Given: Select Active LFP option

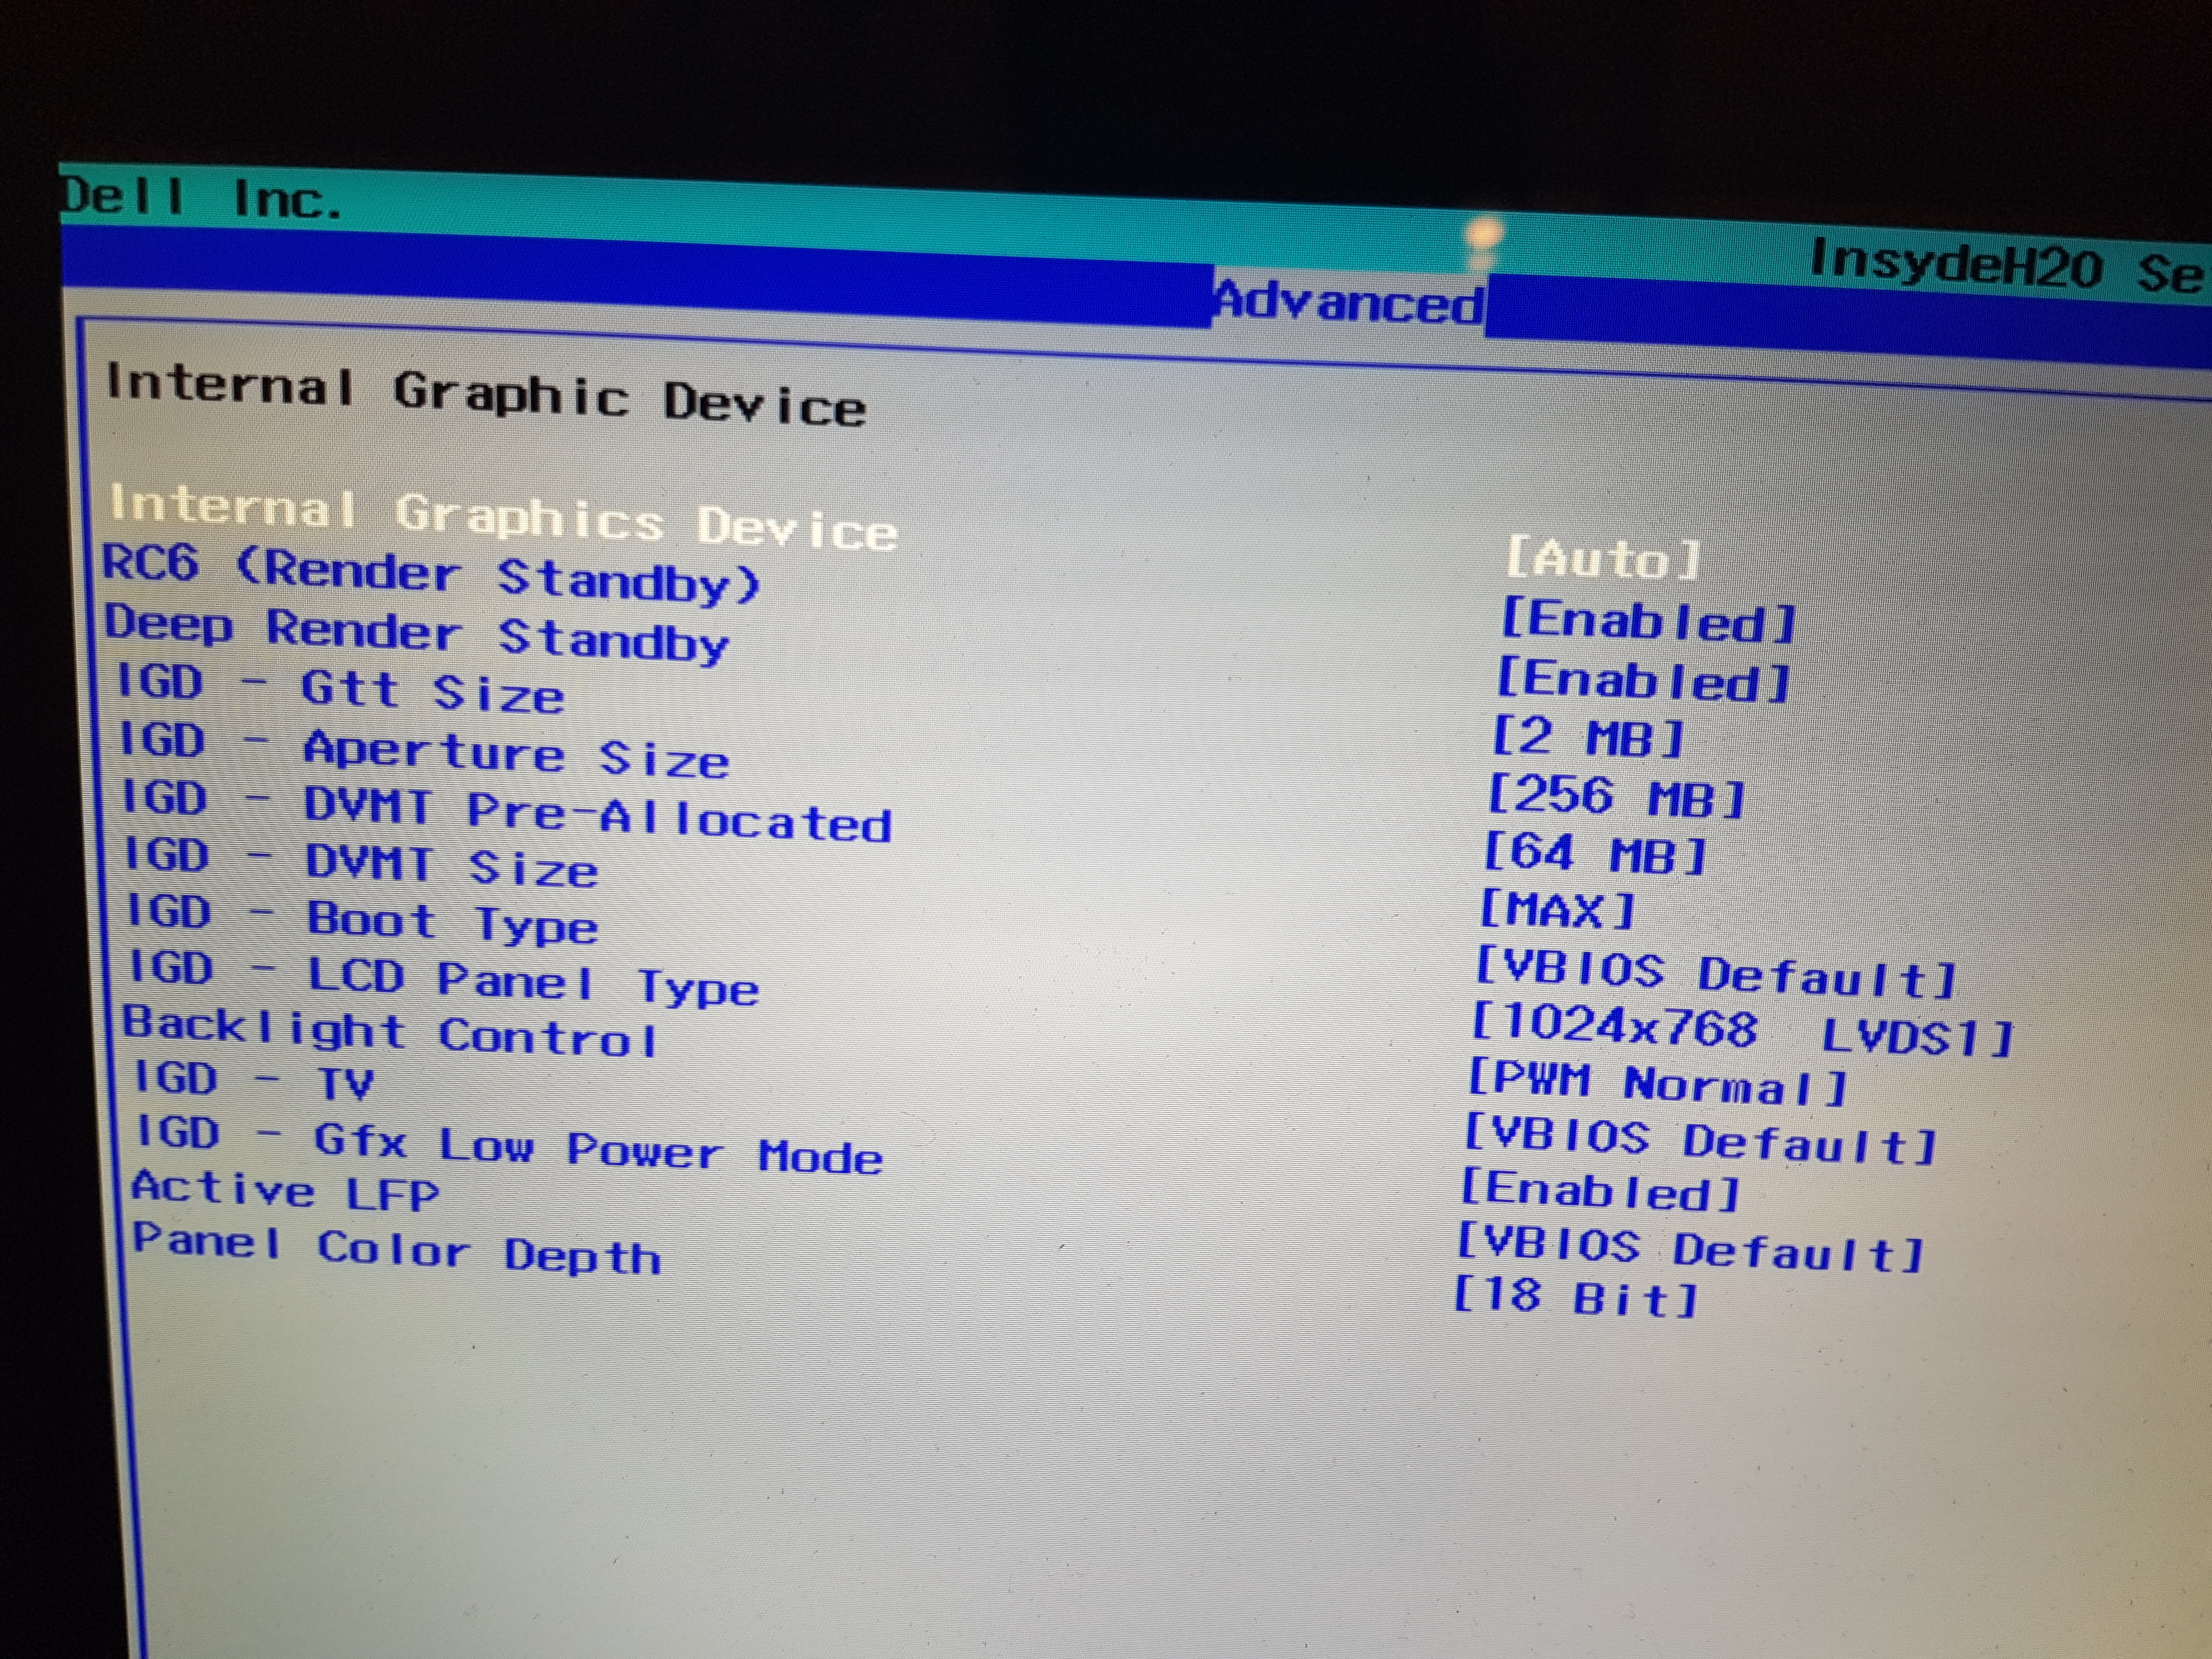Looking at the screenshot, I should 286,1192.
